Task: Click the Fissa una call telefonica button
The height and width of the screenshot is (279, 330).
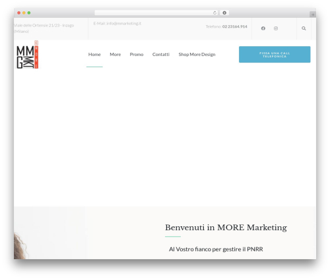Action: pos(275,55)
